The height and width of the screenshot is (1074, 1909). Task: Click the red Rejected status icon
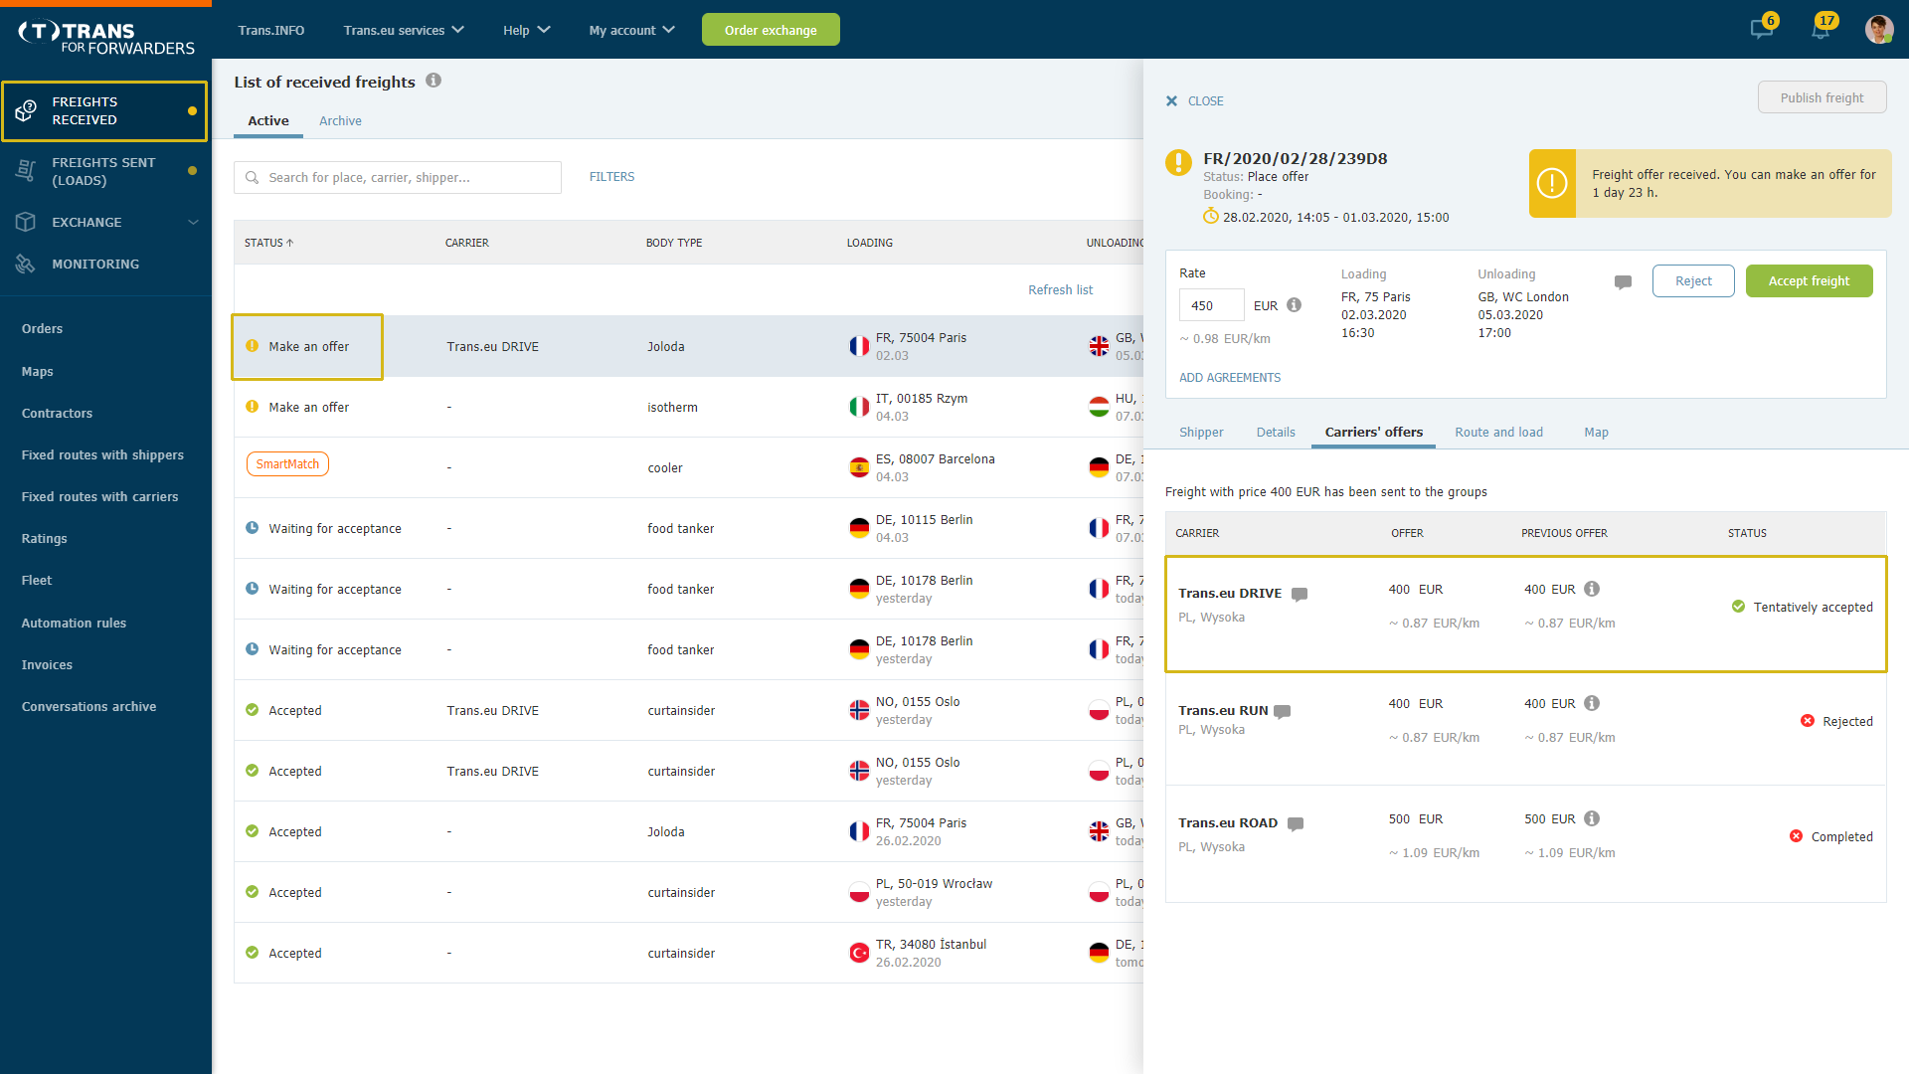(x=1807, y=721)
